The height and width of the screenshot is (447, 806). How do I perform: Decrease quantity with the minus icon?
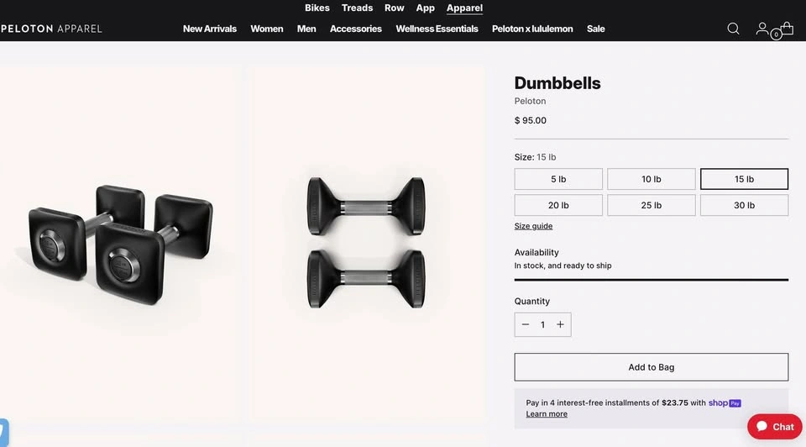(526, 324)
